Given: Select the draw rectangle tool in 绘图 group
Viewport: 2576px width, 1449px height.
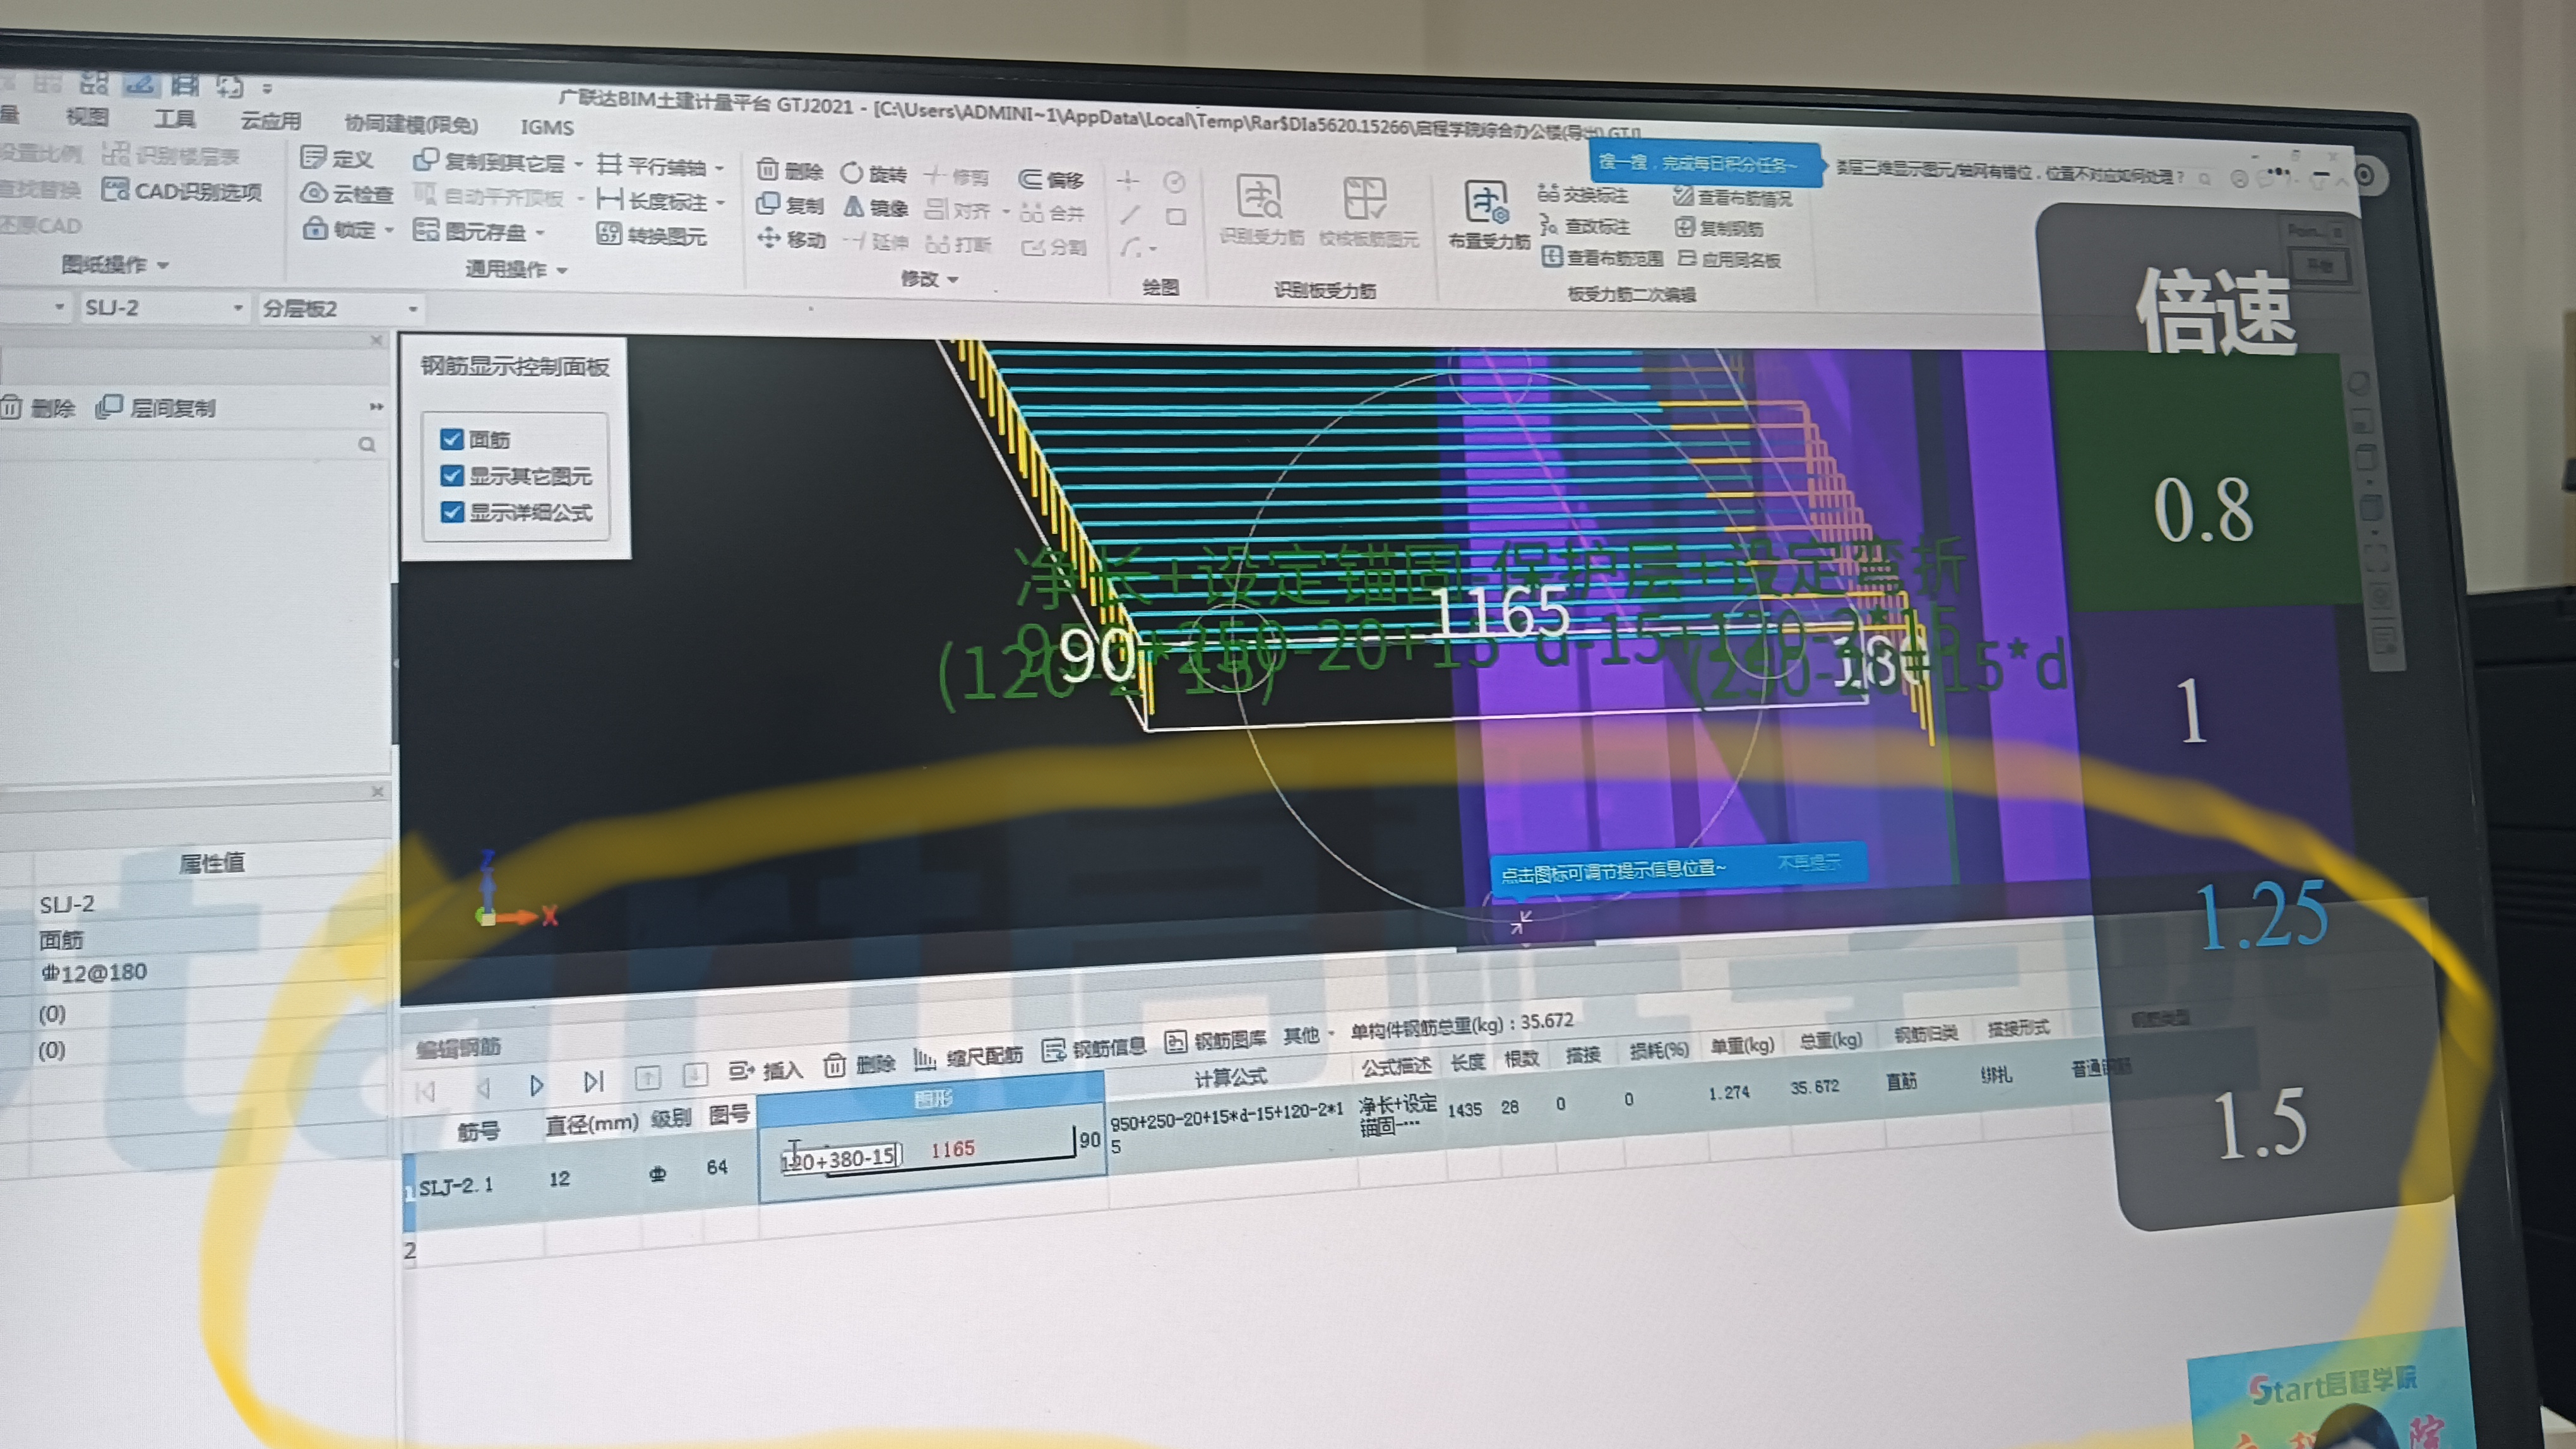Looking at the screenshot, I should tap(1176, 217).
